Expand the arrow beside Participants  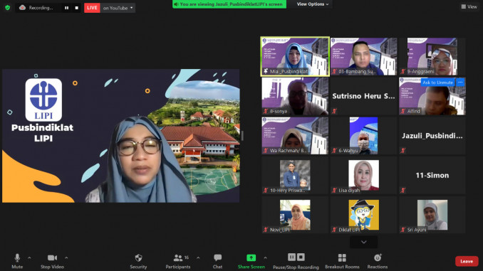point(198,257)
